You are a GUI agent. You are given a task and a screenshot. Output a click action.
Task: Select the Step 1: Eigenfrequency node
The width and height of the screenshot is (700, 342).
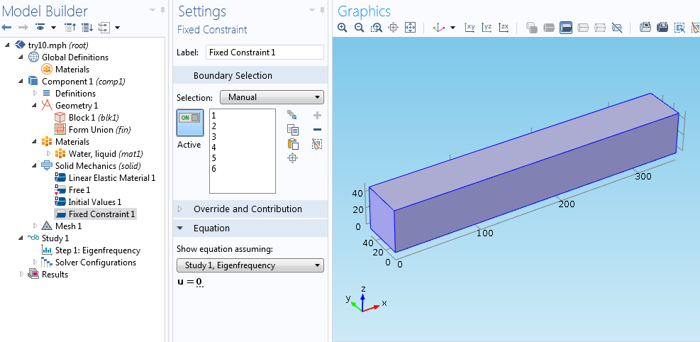click(98, 250)
